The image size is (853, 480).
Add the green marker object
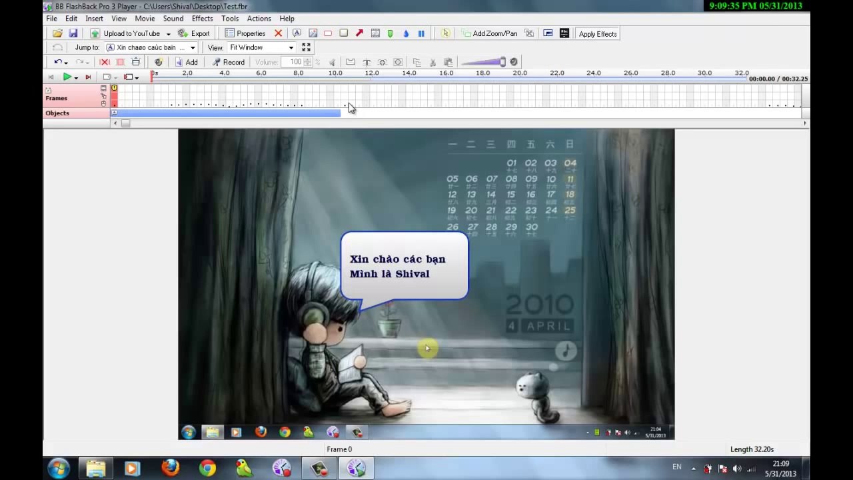pyautogui.click(x=391, y=33)
